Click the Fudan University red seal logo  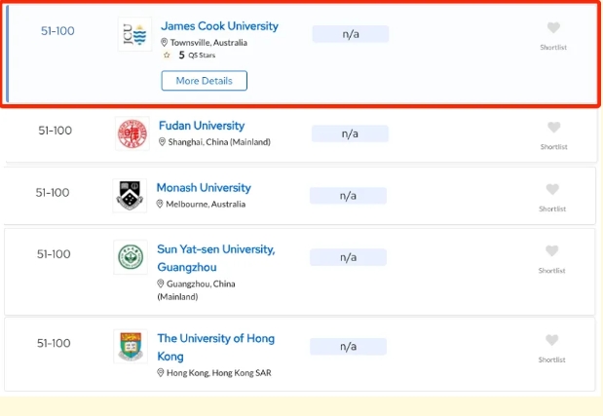tap(132, 133)
